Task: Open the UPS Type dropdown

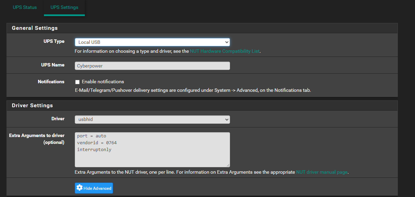Action: [152, 42]
